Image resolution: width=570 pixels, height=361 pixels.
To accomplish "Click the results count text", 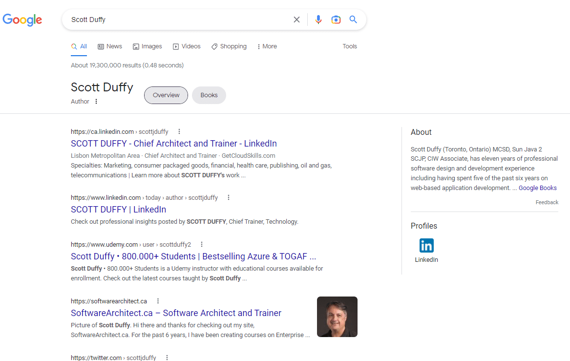I will 127,65.
